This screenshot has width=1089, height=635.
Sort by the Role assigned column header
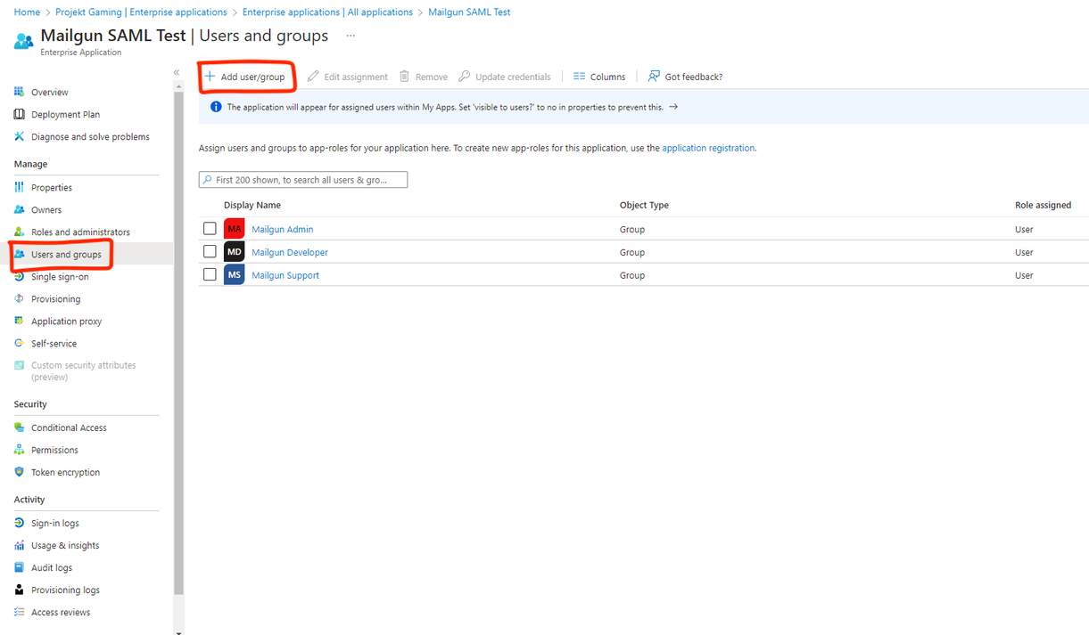[x=1043, y=205]
